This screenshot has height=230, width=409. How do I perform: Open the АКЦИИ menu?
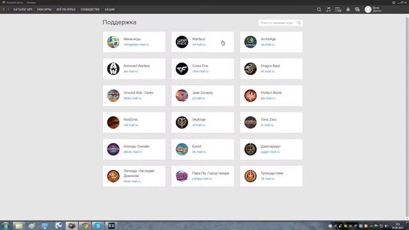click(x=110, y=10)
